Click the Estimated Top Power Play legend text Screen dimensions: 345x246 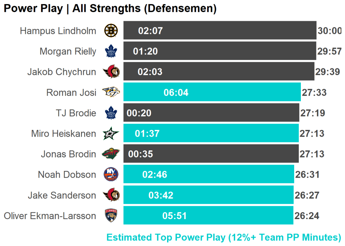(x=224, y=238)
